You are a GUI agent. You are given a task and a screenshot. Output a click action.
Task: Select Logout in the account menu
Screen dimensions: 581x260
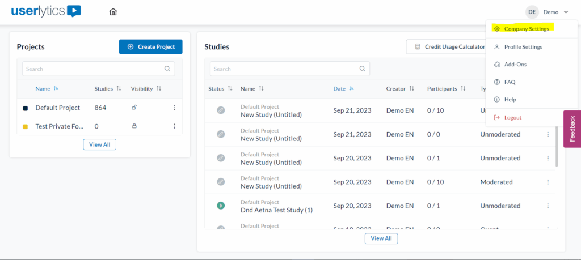click(512, 118)
